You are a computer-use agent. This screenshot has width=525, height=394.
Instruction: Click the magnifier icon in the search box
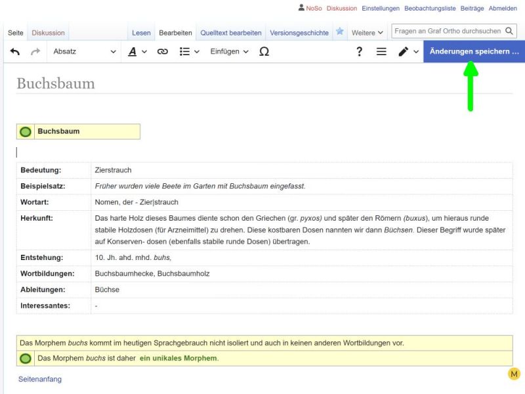point(510,30)
